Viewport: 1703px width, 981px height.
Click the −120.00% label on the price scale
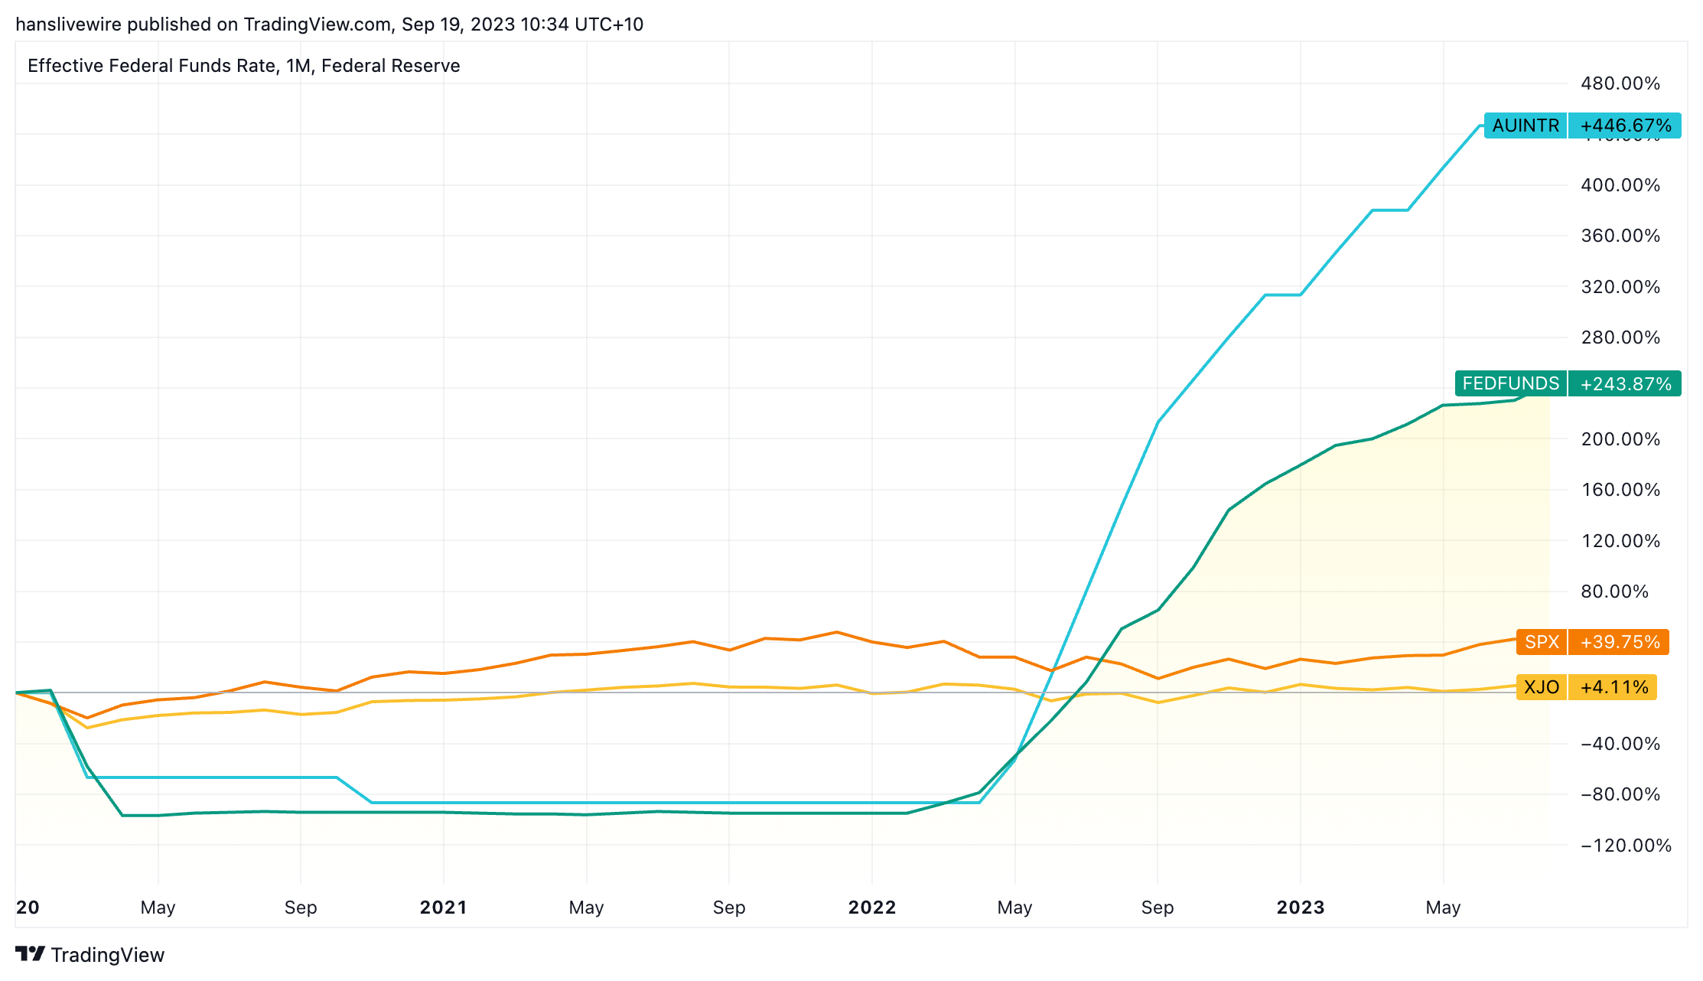pos(1626,846)
